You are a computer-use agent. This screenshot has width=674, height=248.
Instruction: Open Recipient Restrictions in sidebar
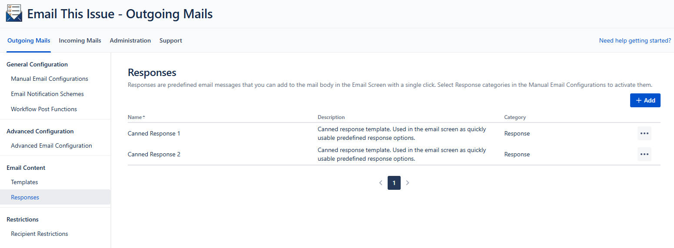tap(40, 234)
